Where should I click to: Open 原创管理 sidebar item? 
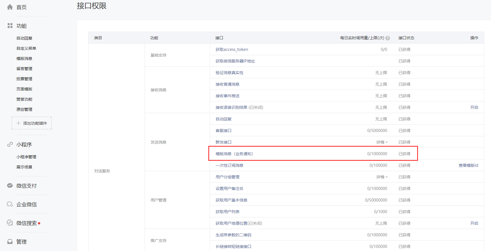click(24, 109)
